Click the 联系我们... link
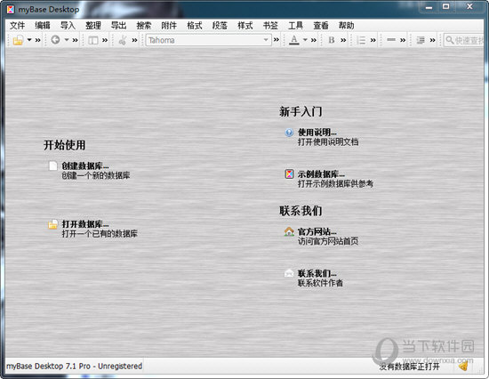489x379 pixels. click(x=317, y=273)
